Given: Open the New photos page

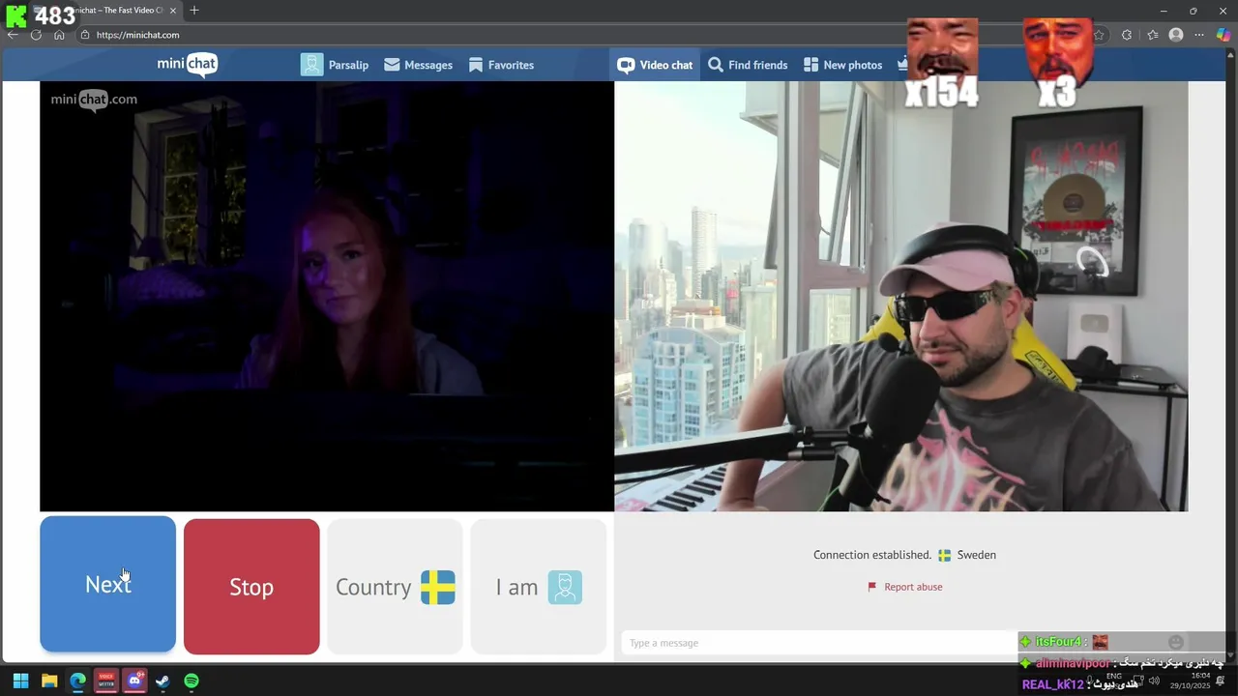Looking at the screenshot, I should tap(842, 65).
